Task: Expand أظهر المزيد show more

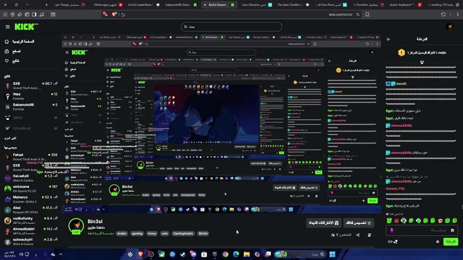Action: point(10,138)
